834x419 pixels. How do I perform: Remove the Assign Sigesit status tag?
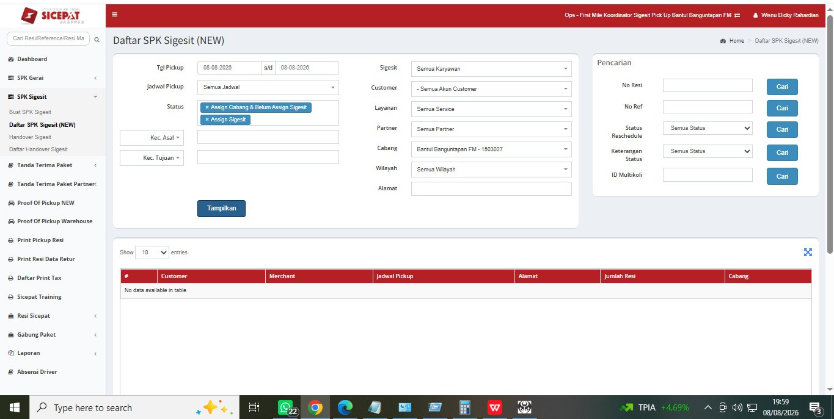point(207,120)
